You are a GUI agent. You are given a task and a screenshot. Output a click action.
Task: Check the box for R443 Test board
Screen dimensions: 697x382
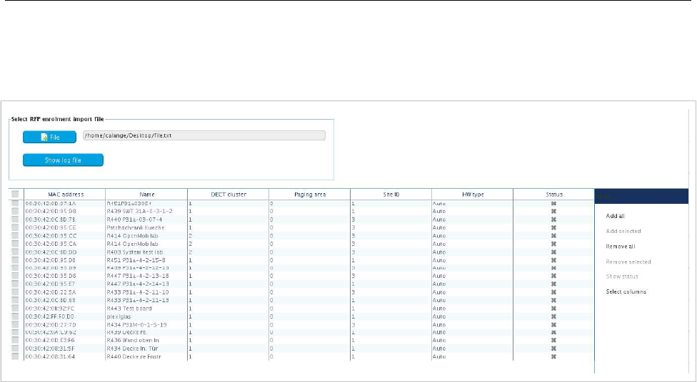[15, 309]
